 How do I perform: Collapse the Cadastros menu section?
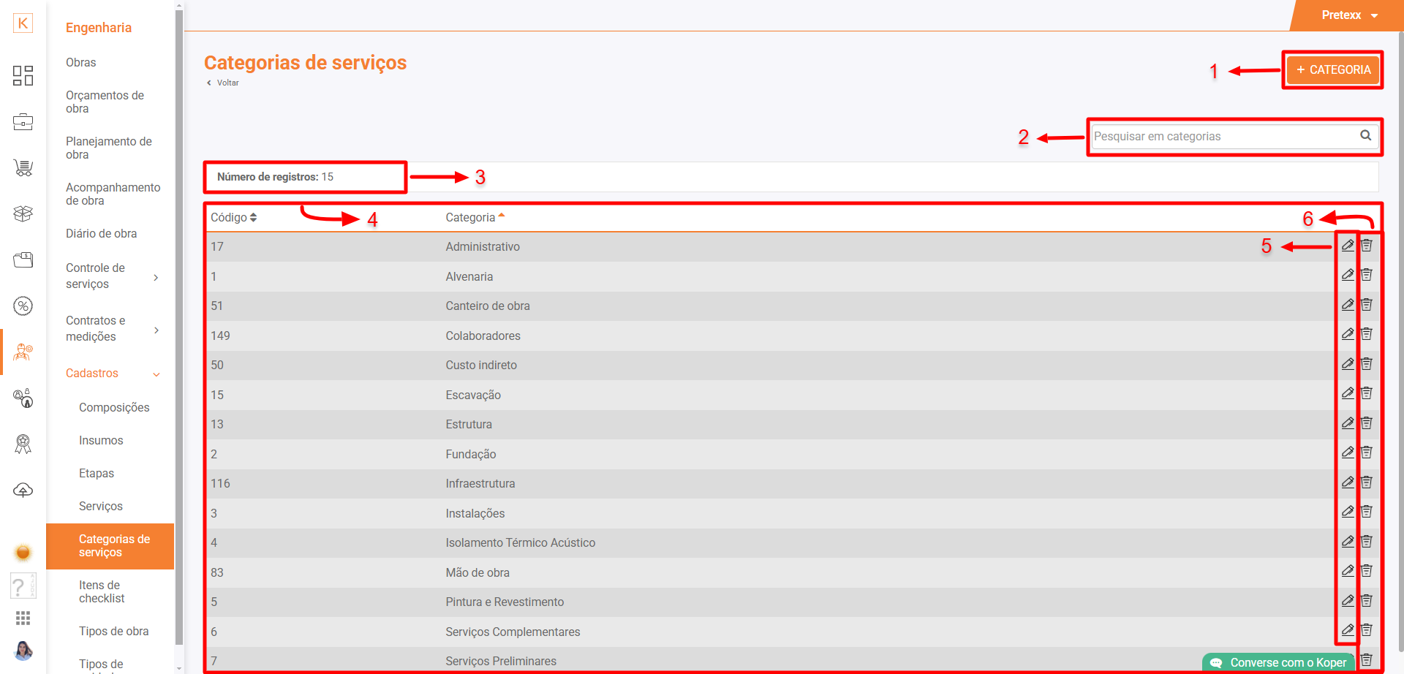pyautogui.click(x=156, y=374)
